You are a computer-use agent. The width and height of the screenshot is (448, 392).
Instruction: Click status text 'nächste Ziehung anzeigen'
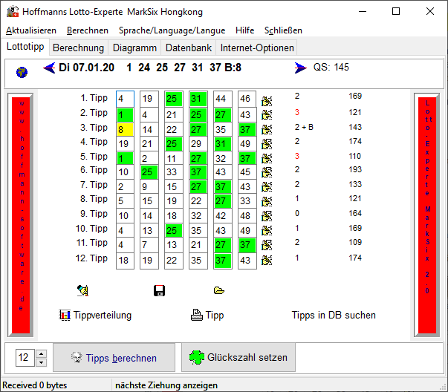166,385
